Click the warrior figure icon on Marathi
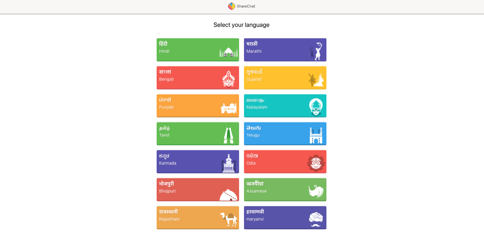 click(316, 51)
